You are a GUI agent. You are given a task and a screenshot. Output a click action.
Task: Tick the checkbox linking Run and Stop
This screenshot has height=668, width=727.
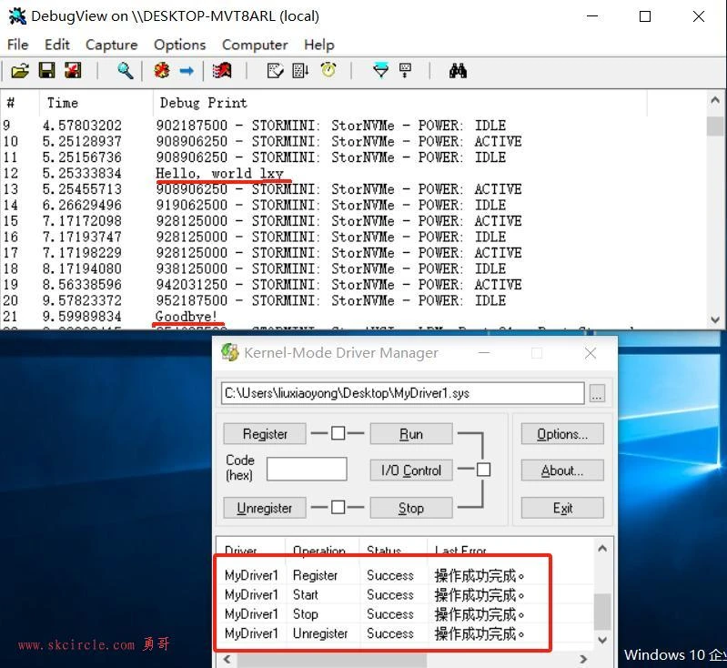pos(483,470)
